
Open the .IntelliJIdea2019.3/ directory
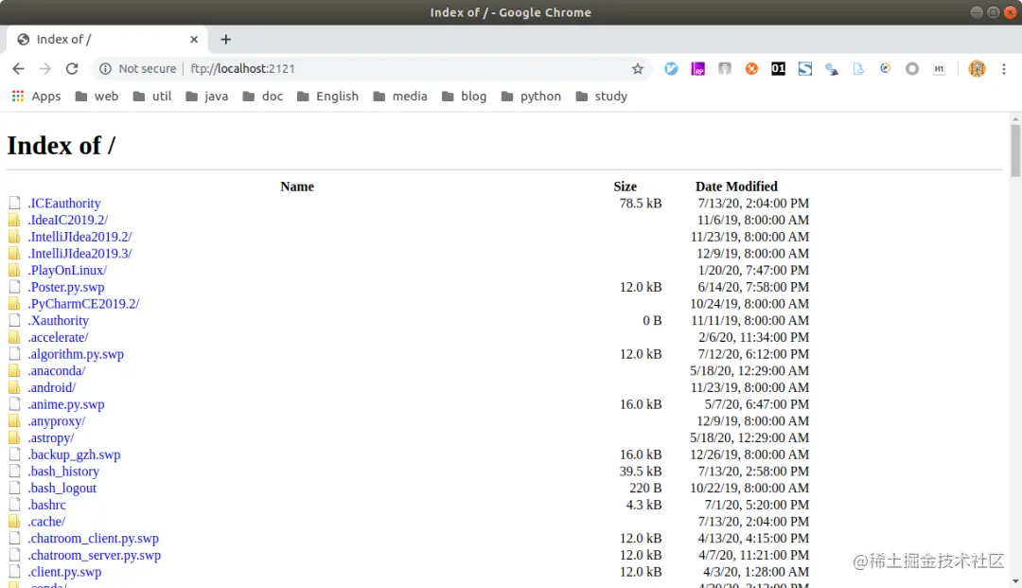tap(79, 254)
